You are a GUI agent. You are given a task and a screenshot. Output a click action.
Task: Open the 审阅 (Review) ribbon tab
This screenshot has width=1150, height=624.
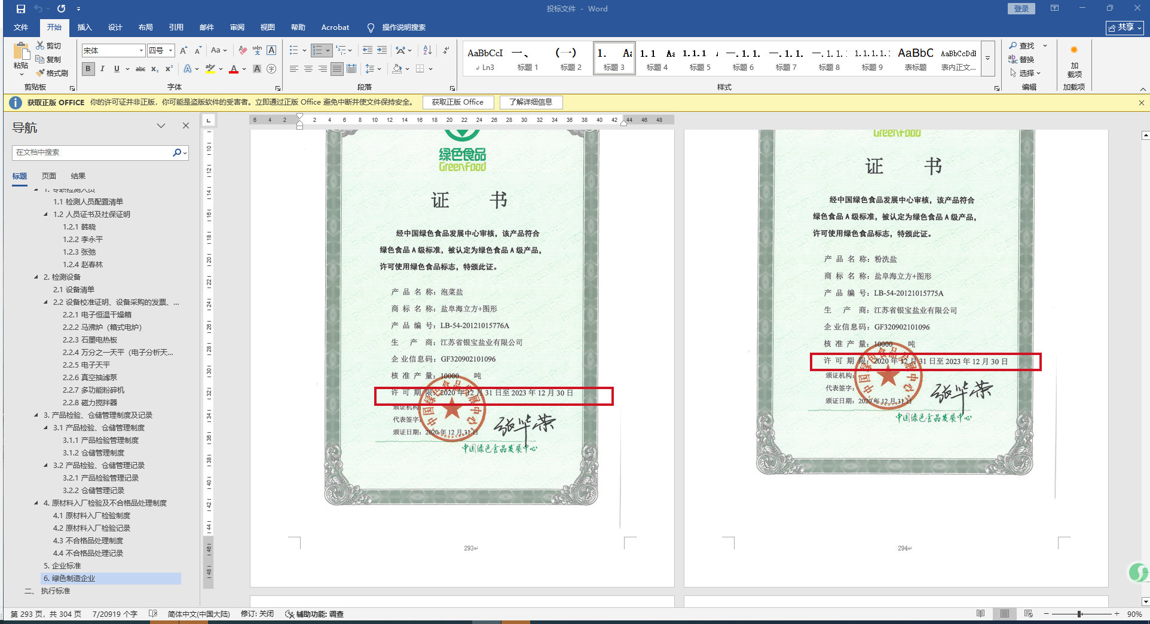[237, 27]
